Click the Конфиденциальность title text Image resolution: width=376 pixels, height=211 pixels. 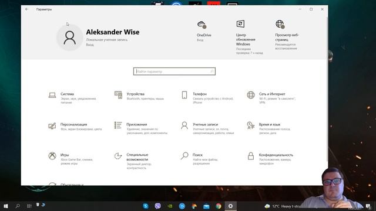(x=276, y=155)
